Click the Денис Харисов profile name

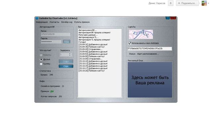pyautogui.click(x=157, y=3)
